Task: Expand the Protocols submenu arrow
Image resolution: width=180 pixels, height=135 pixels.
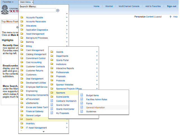Action: 97,80
